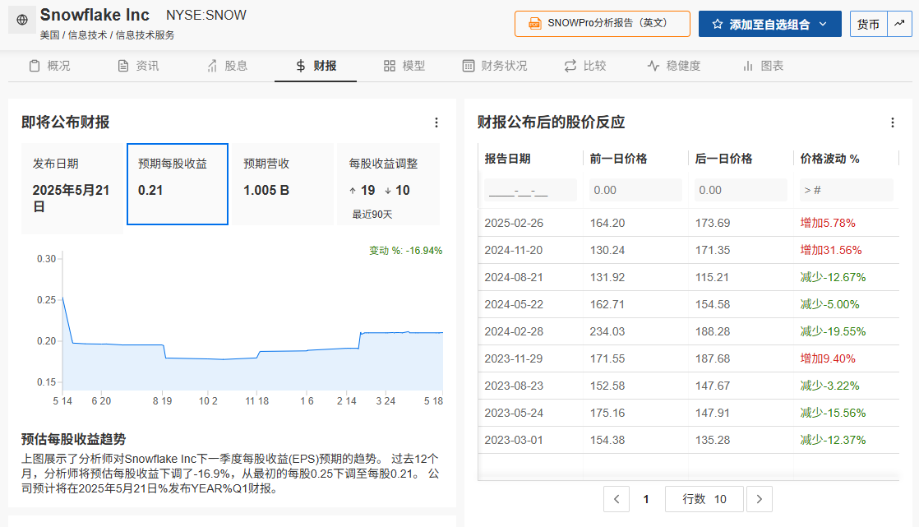Click the 175.16 prior-day price cell
The width and height of the screenshot is (919, 527).
coord(607,413)
